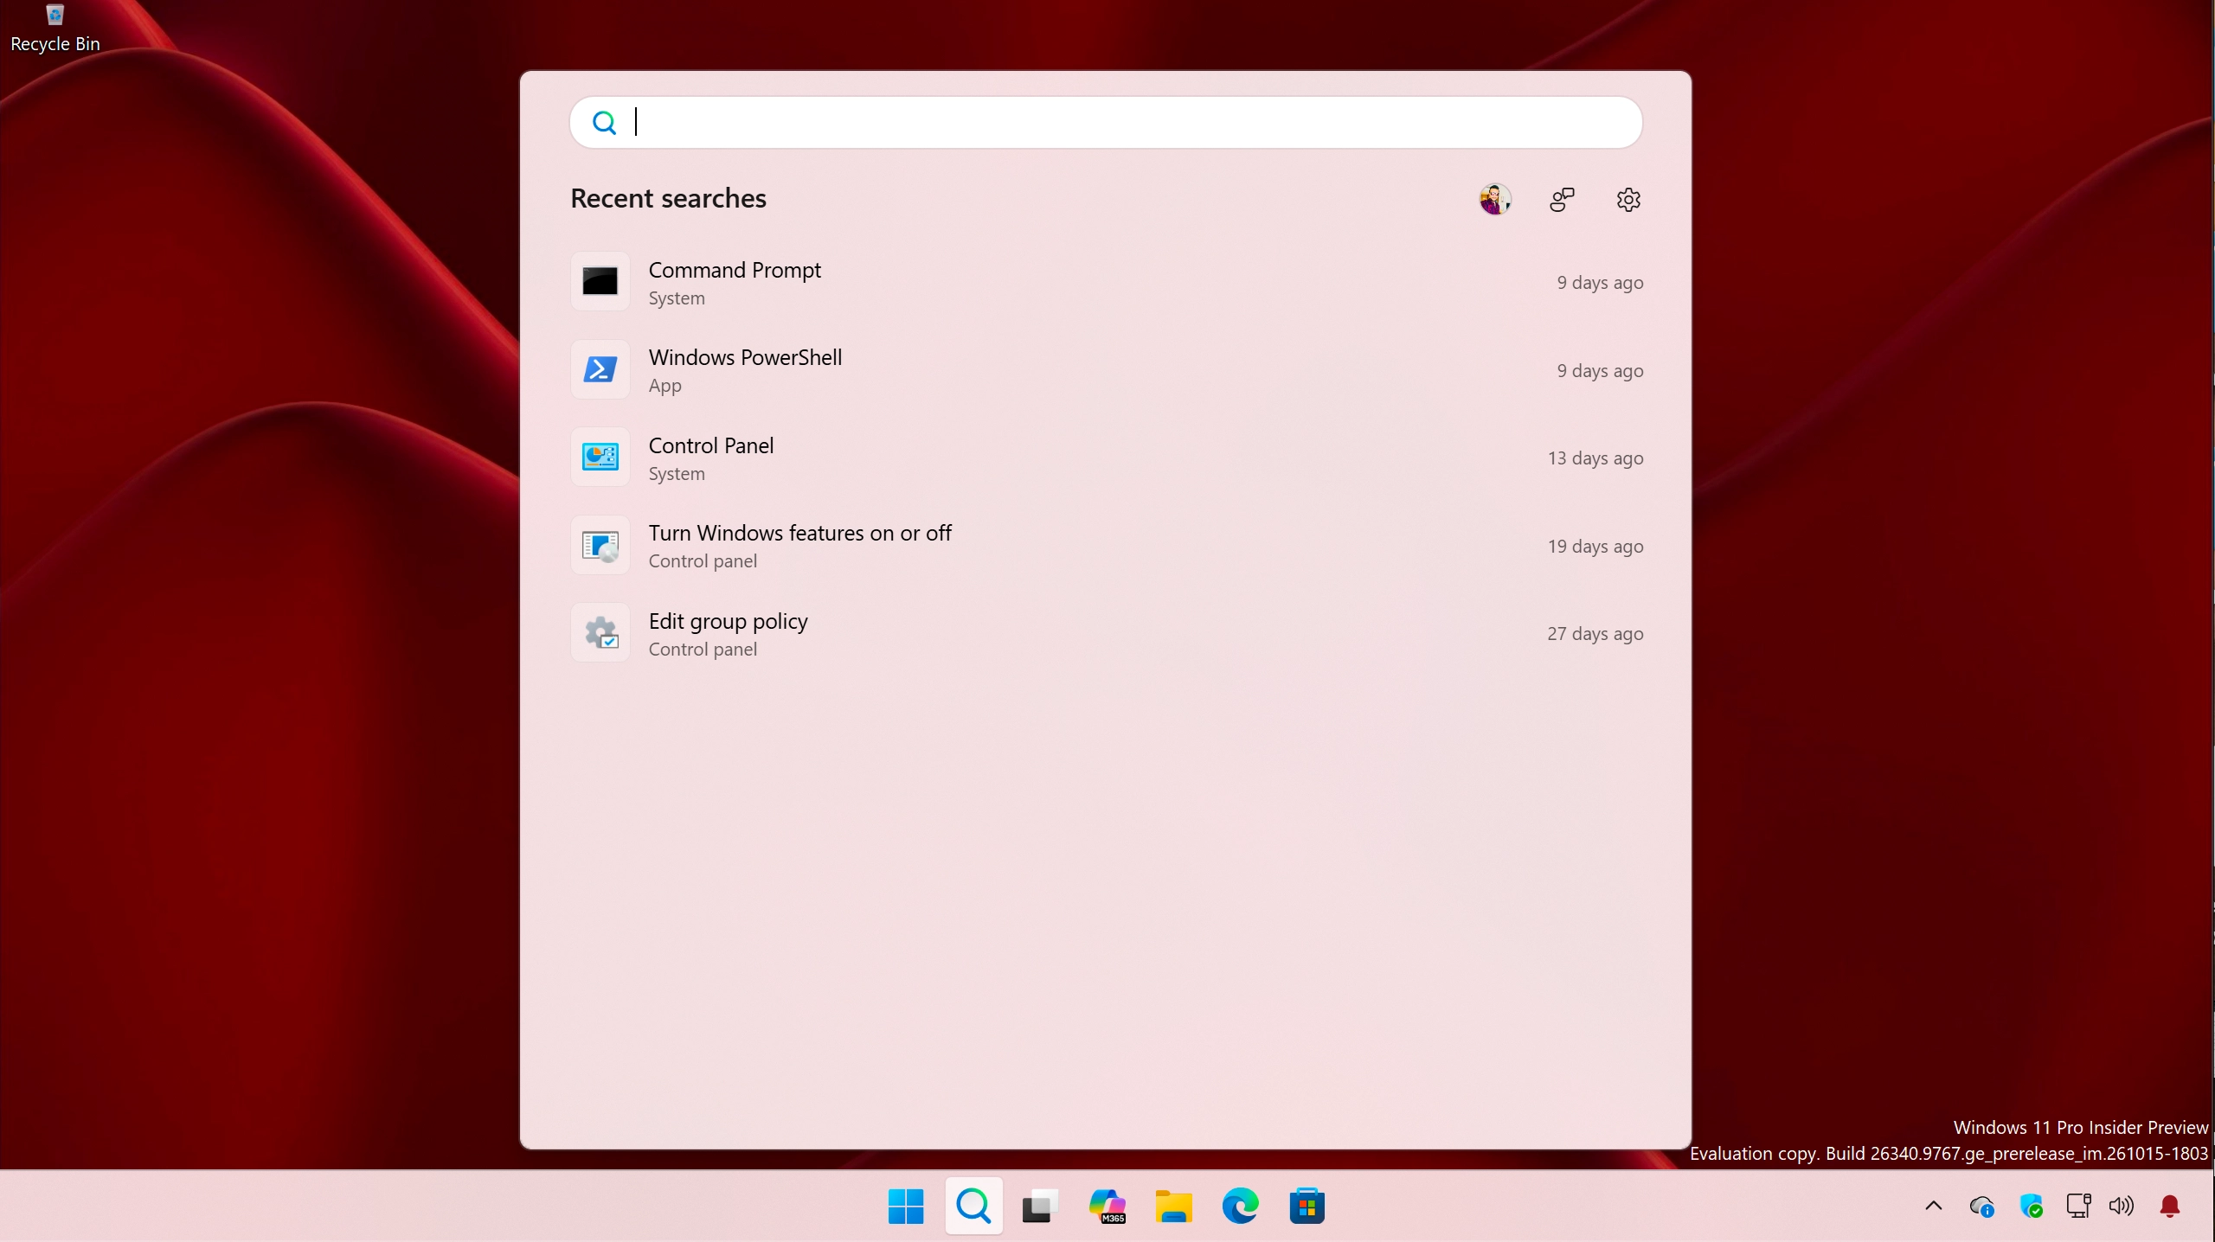Open the Start menu from taskbar
Viewport: 2215px width, 1242px height.
coord(906,1206)
